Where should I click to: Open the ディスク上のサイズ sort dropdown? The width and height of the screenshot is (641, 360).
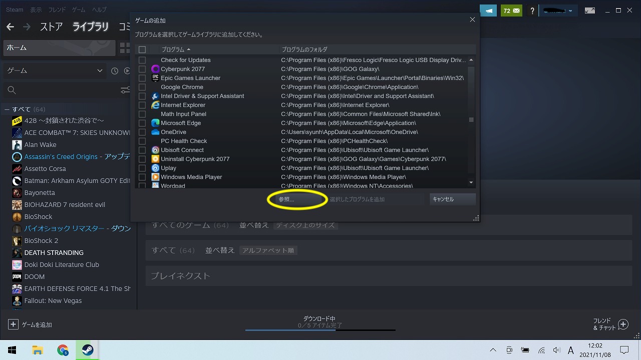(x=305, y=225)
